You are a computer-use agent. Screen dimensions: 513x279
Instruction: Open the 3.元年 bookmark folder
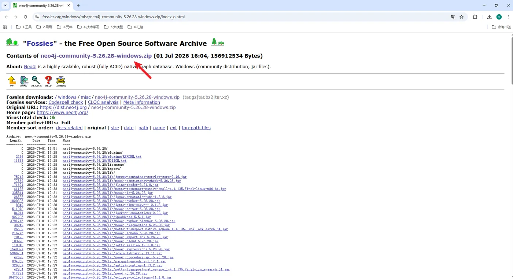click(64, 27)
